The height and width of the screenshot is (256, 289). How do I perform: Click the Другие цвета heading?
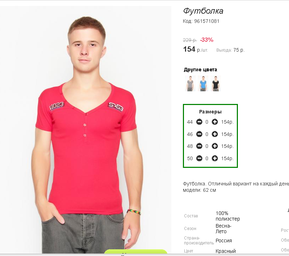(200, 70)
